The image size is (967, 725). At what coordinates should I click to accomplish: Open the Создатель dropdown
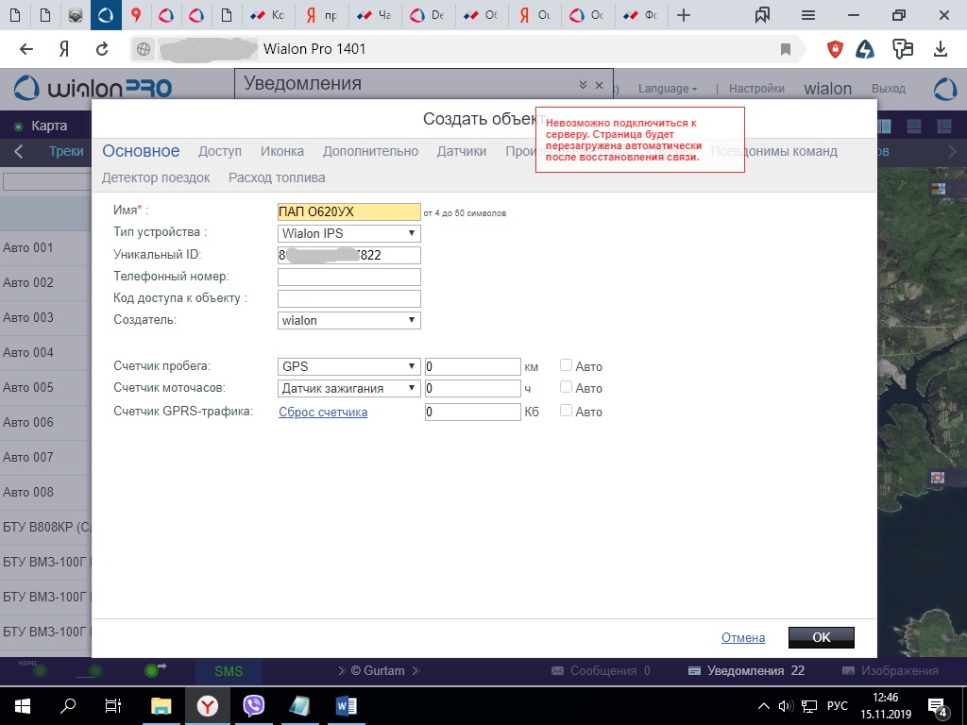pos(348,320)
